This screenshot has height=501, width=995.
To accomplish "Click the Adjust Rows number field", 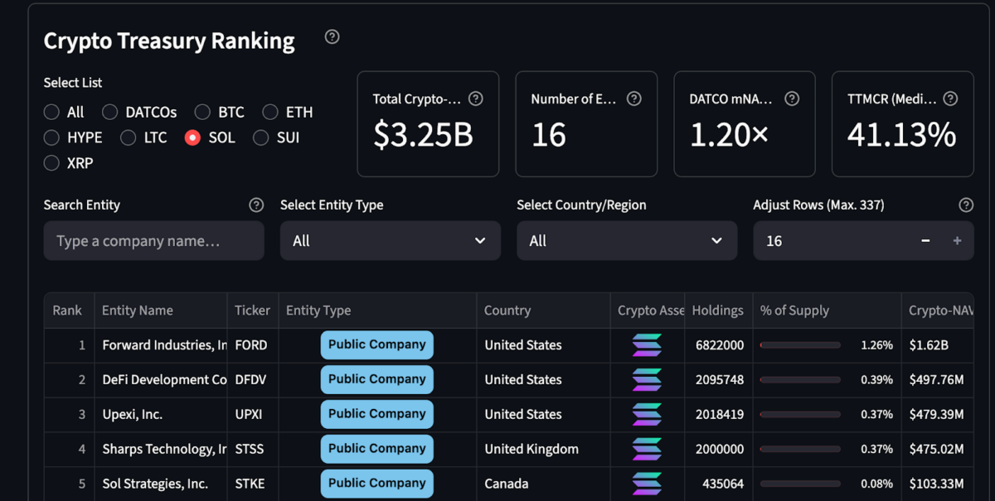I will pyautogui.click(x=832, y=241).
